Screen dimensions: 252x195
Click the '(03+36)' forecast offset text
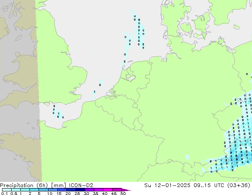(x=239, y=185)
